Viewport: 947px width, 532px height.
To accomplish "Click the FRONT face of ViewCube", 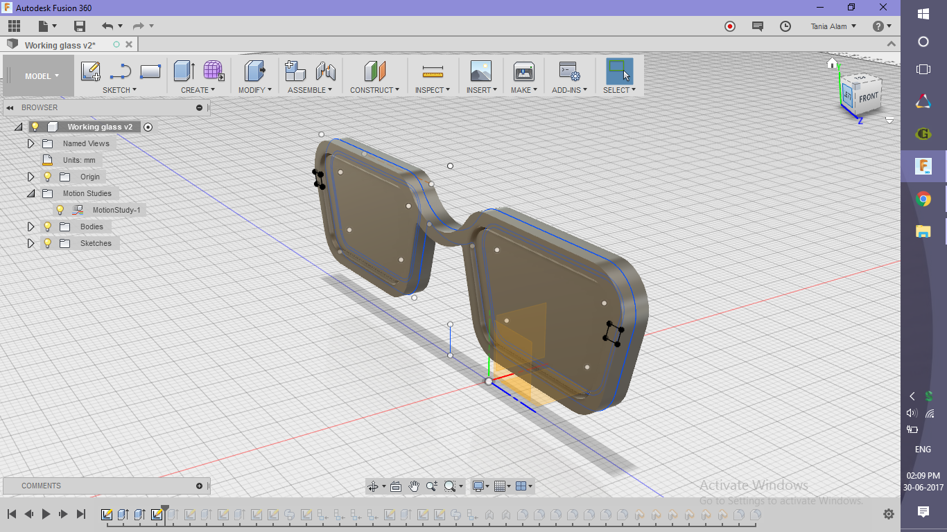I will 869,98.
